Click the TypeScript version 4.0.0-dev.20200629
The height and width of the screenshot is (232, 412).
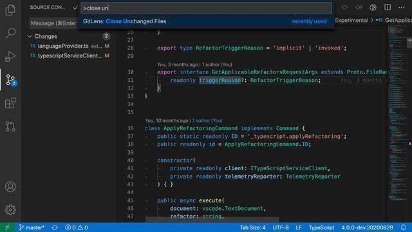point(367,227)
